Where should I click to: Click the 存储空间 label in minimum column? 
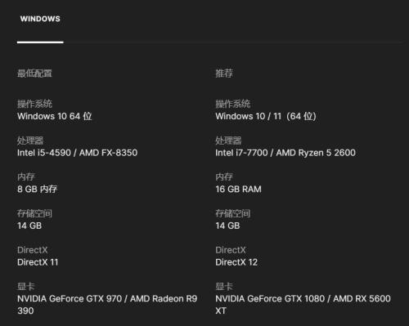click(x=34, y=213)
